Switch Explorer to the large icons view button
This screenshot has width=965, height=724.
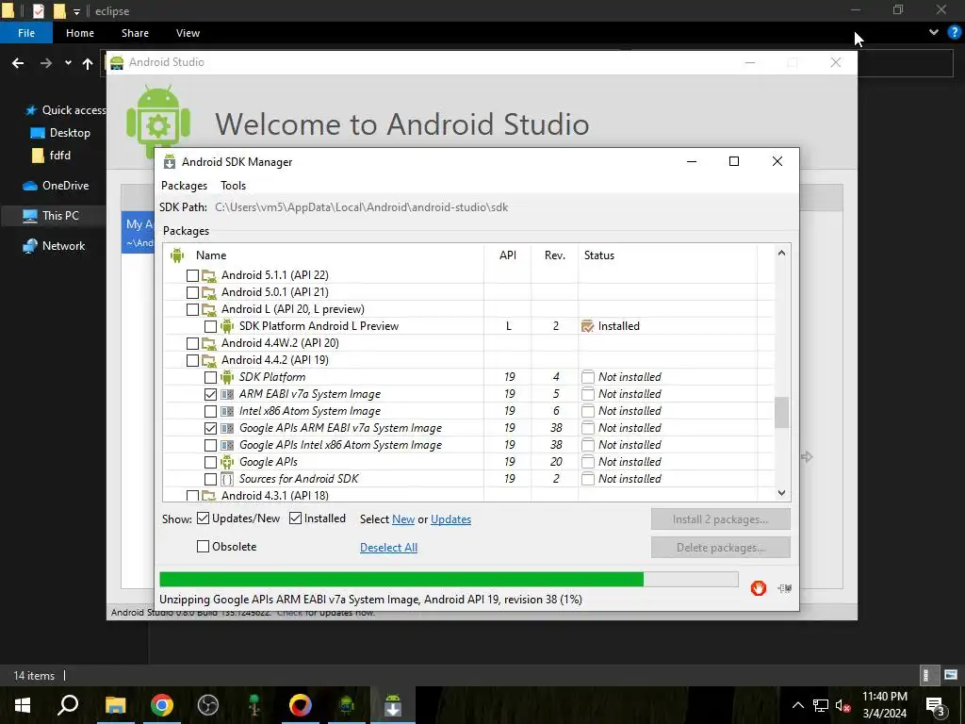click(951, 675)
